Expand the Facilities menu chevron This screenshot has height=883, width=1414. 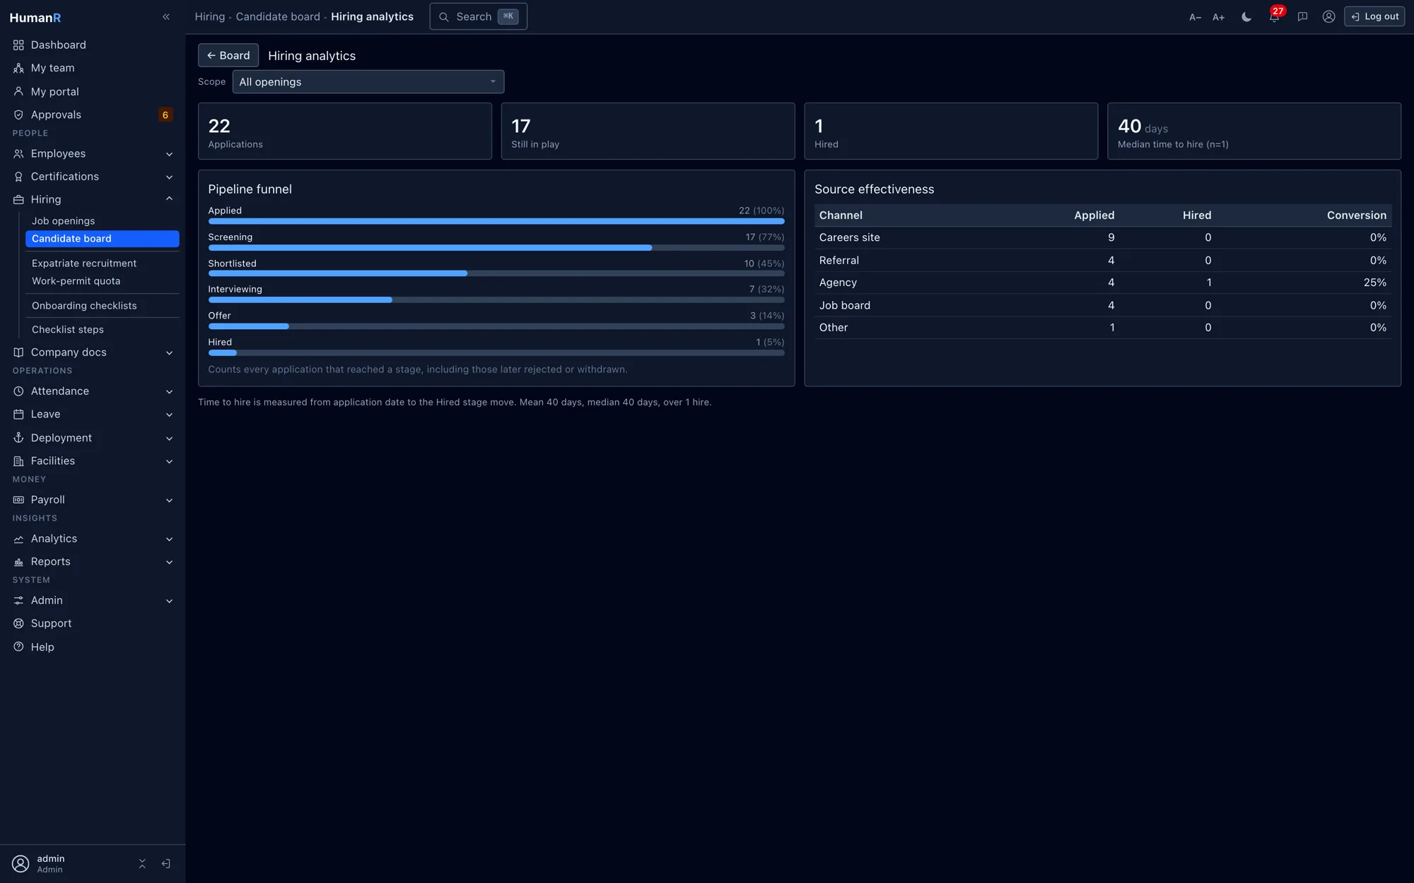pyautogui.click(x=169, y=461)
